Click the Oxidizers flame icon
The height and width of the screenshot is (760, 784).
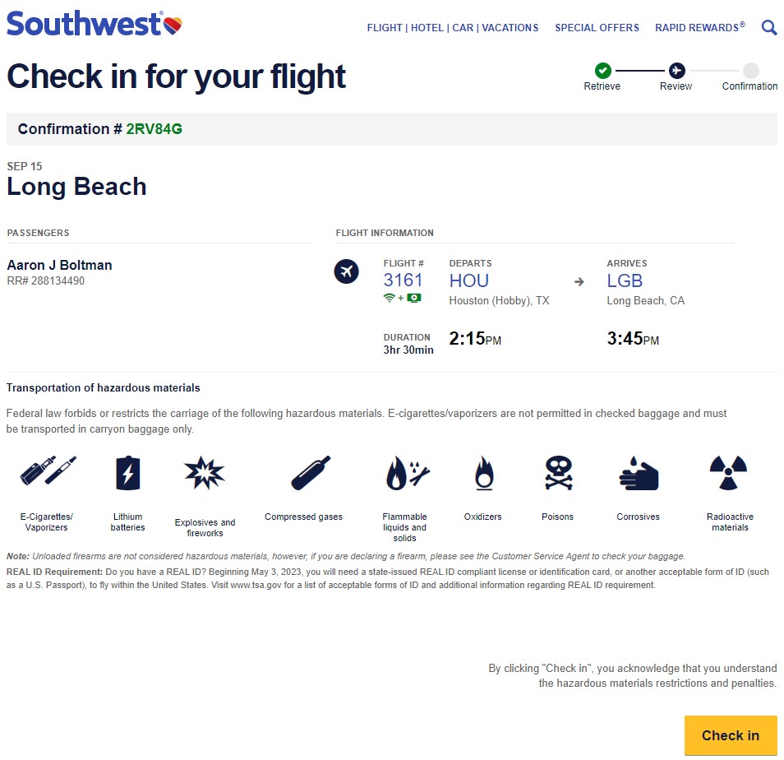[483, 473]
